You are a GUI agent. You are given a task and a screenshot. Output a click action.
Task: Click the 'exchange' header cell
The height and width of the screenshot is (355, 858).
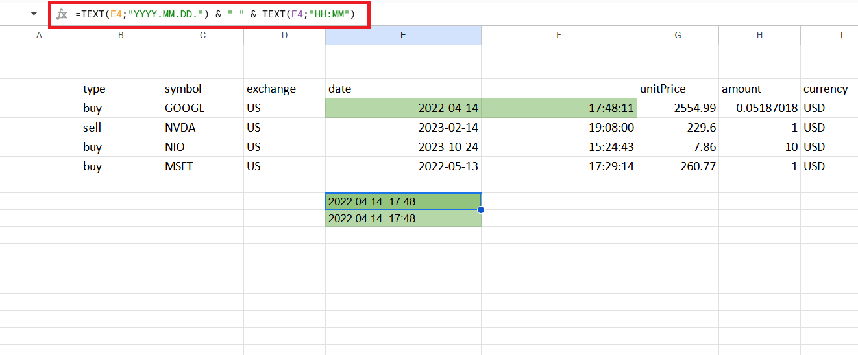pyautogui.click(x=284, y=89)
